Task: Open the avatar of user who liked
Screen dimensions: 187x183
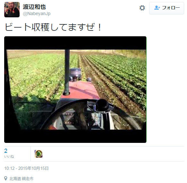Action: coord(39,154)
